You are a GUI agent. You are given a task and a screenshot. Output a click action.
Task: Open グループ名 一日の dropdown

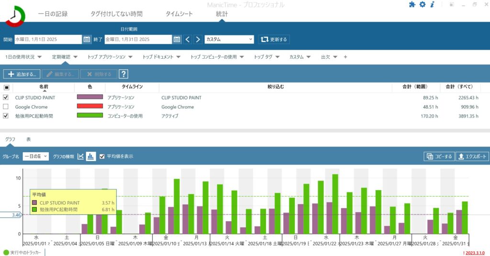(x=35, y=156)
